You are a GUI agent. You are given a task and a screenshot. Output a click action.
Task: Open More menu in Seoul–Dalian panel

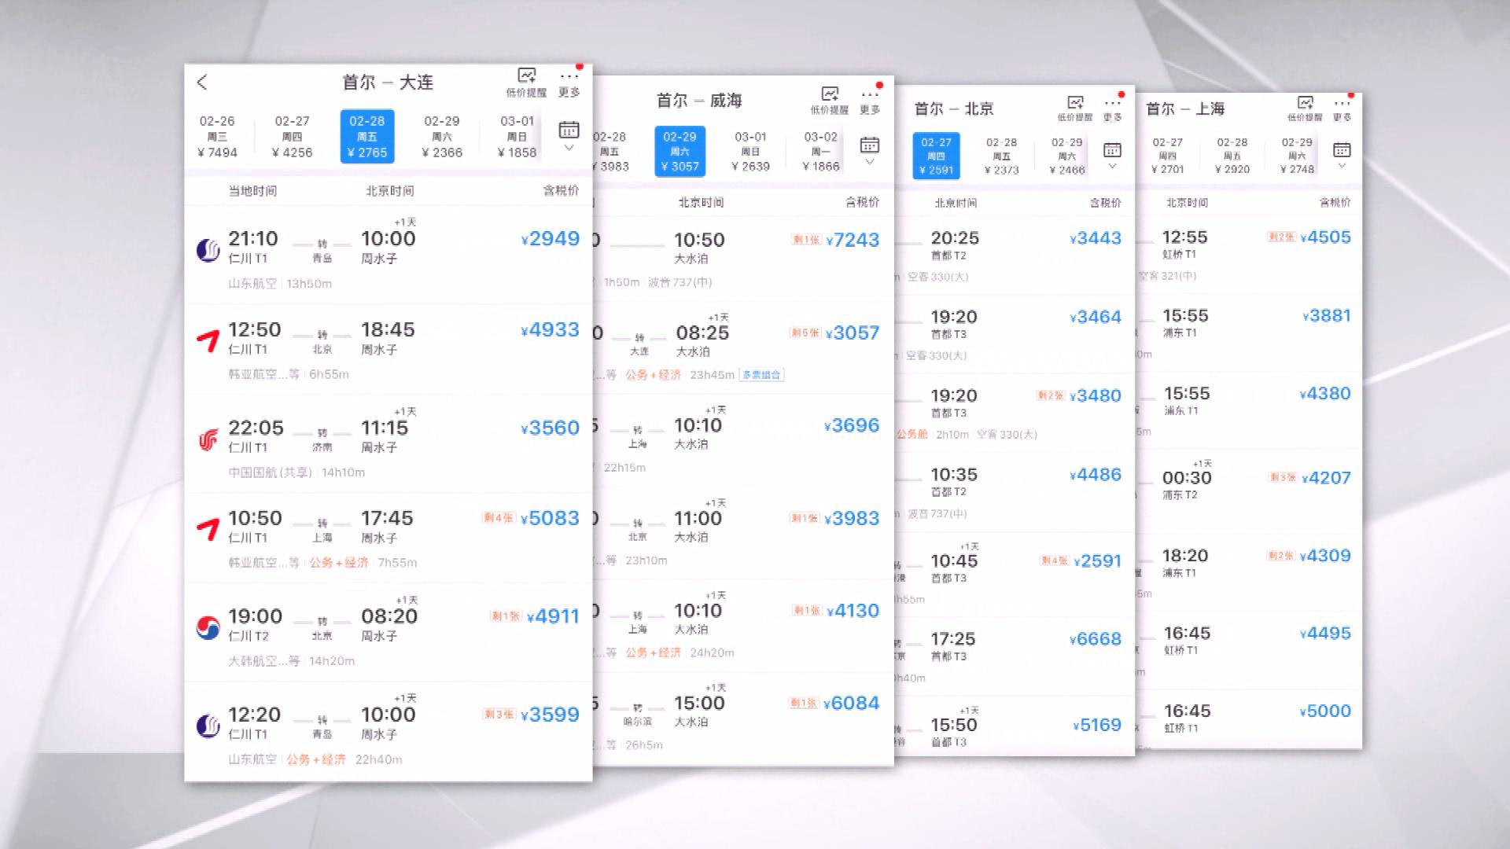tap(569, 82)
